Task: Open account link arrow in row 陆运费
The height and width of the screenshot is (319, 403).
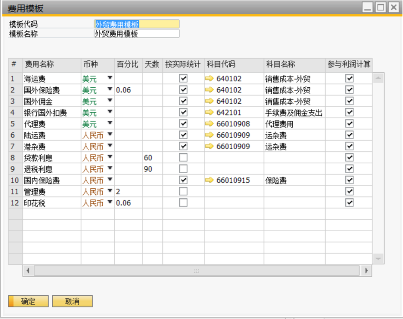Action: 209,135
